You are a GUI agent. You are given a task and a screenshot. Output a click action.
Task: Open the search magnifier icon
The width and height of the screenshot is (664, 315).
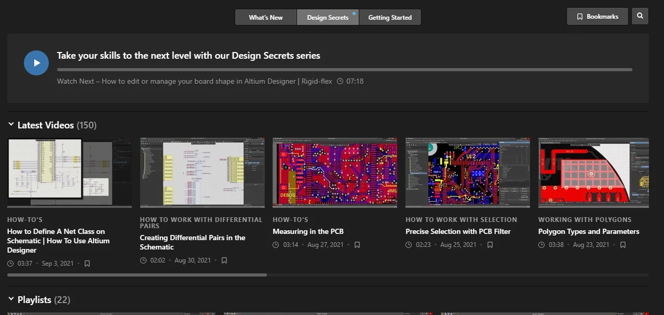[x=640, y=16]
